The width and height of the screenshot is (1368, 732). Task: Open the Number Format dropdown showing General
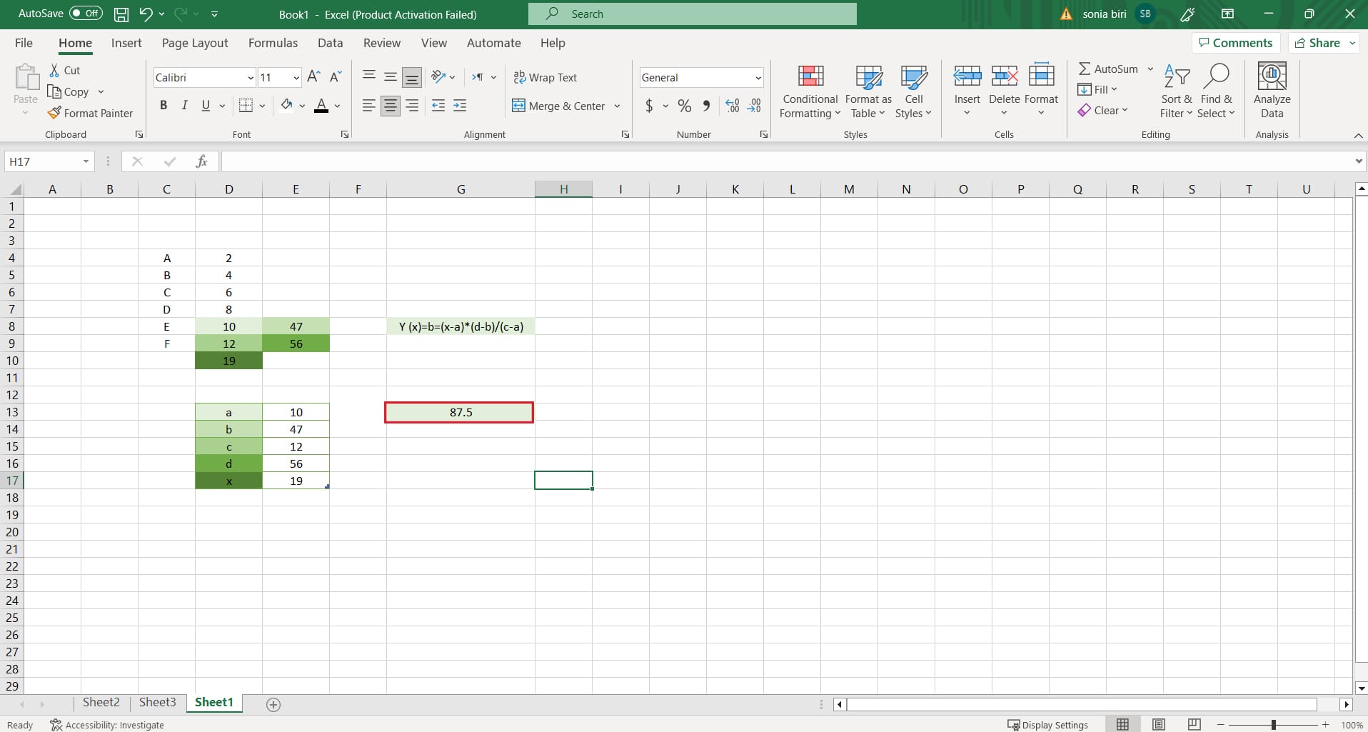(755, 77)
